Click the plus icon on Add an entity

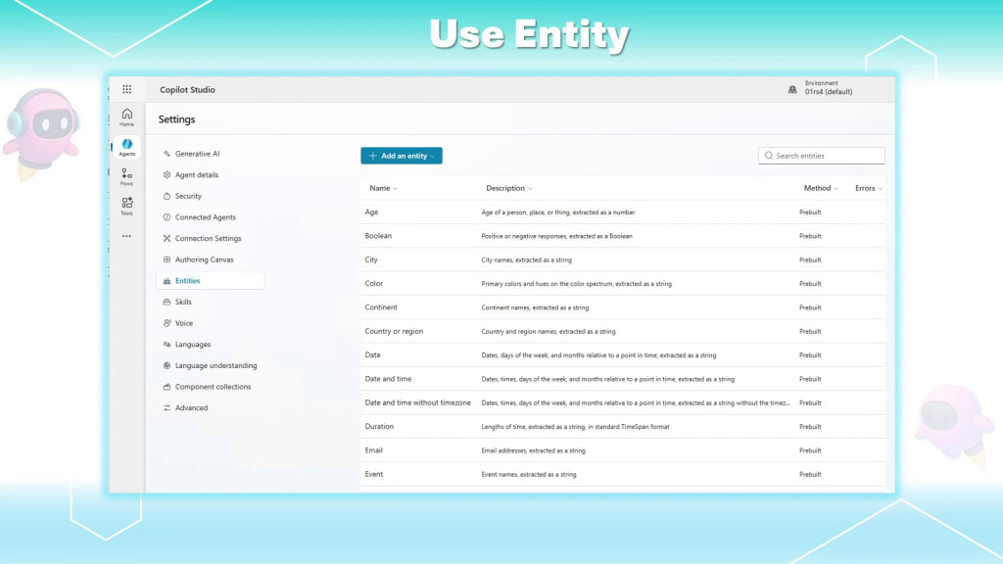click(x=372, y=156)
